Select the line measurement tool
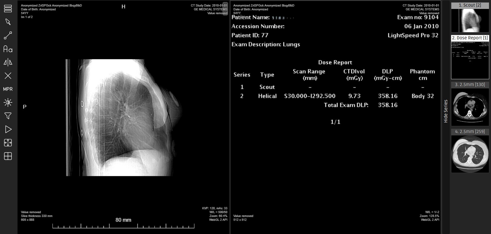 pyautogui.click(x=8, y=36)
